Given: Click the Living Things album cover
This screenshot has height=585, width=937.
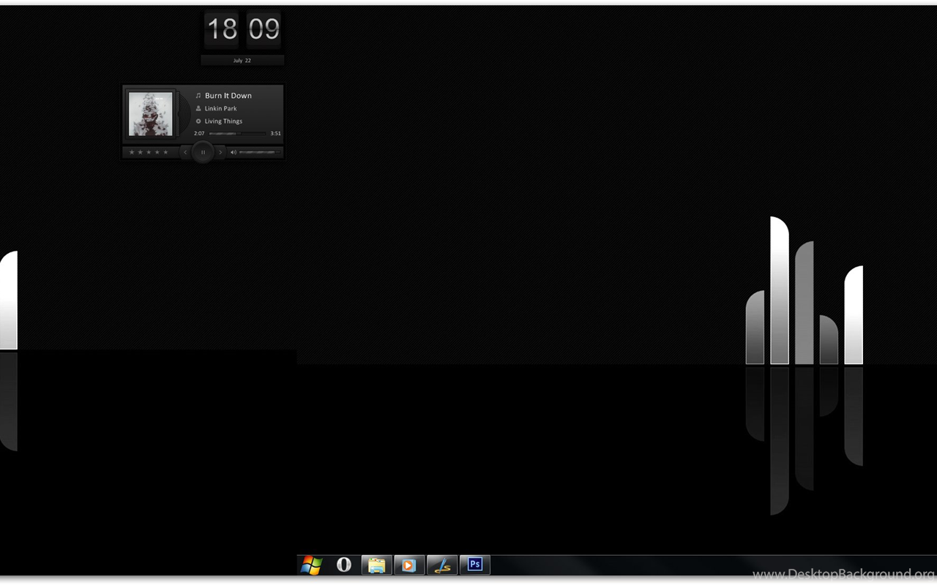Looking at the screenshot, I should click(x=151, y=113).
